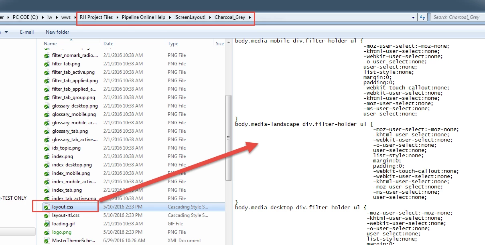Click in the Search Charcoal_Grey field
This screenshot has width=485, height=245.
(x=457, y=17)
